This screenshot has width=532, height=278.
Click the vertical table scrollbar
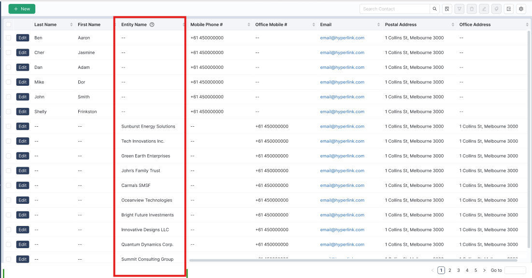point(529,139)
